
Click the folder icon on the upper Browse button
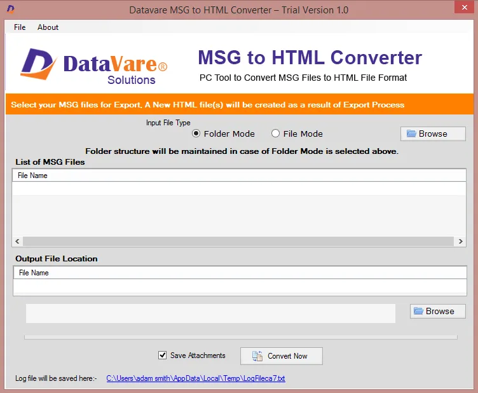(411, 134)
